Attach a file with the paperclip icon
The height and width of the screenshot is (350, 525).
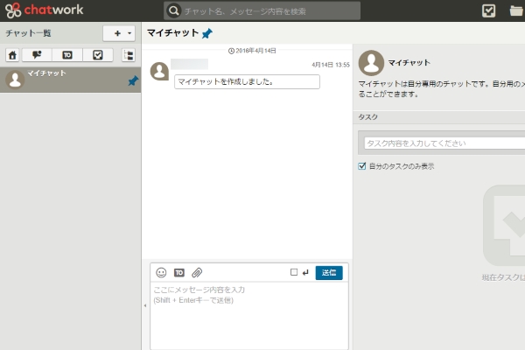(x=197, y=273)
